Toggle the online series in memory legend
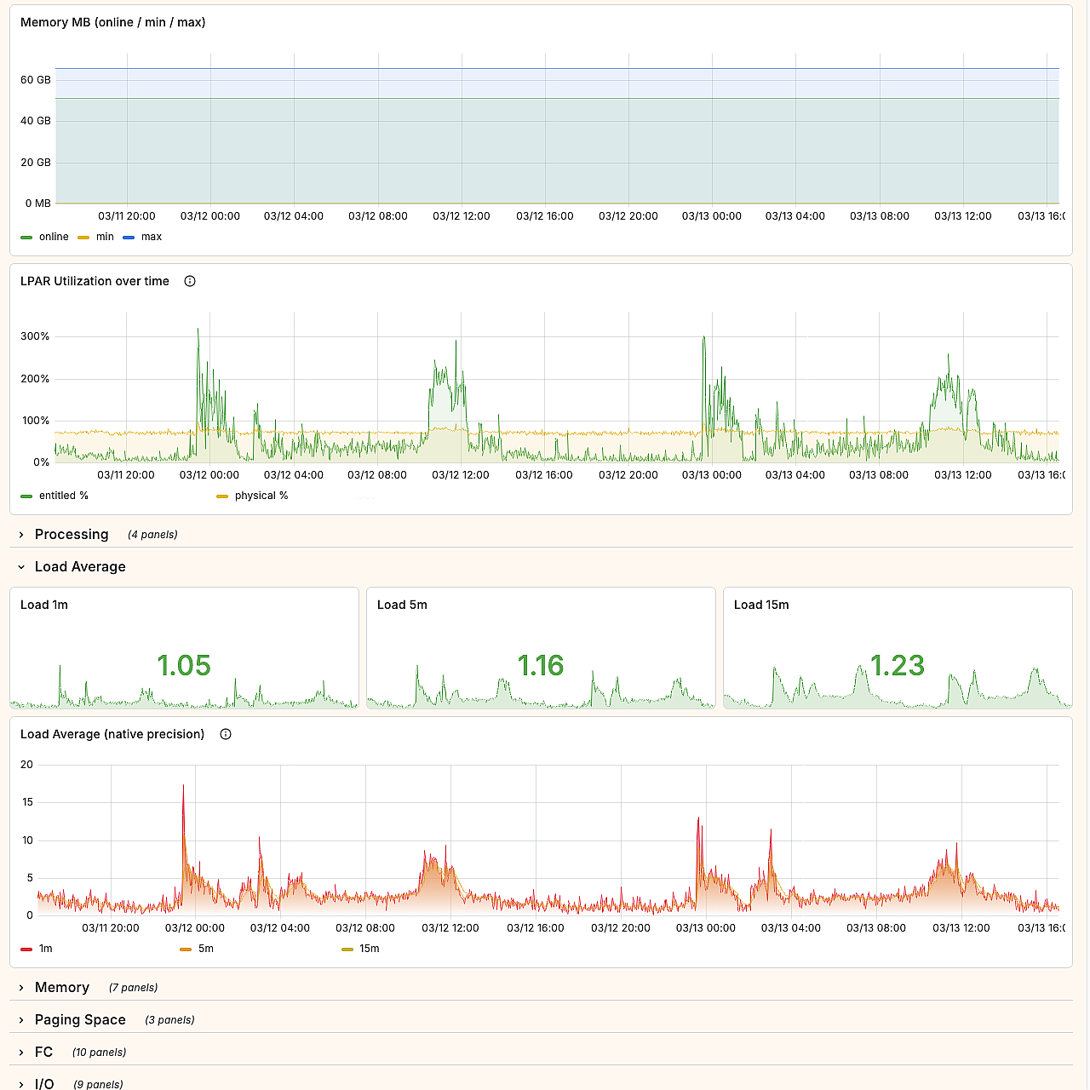The height and width of the screenshot is (1090, 1090). (x=54, y=237)
